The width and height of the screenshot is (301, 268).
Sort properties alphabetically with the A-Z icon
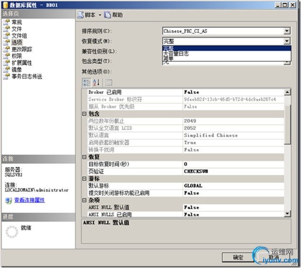point(96,83)
